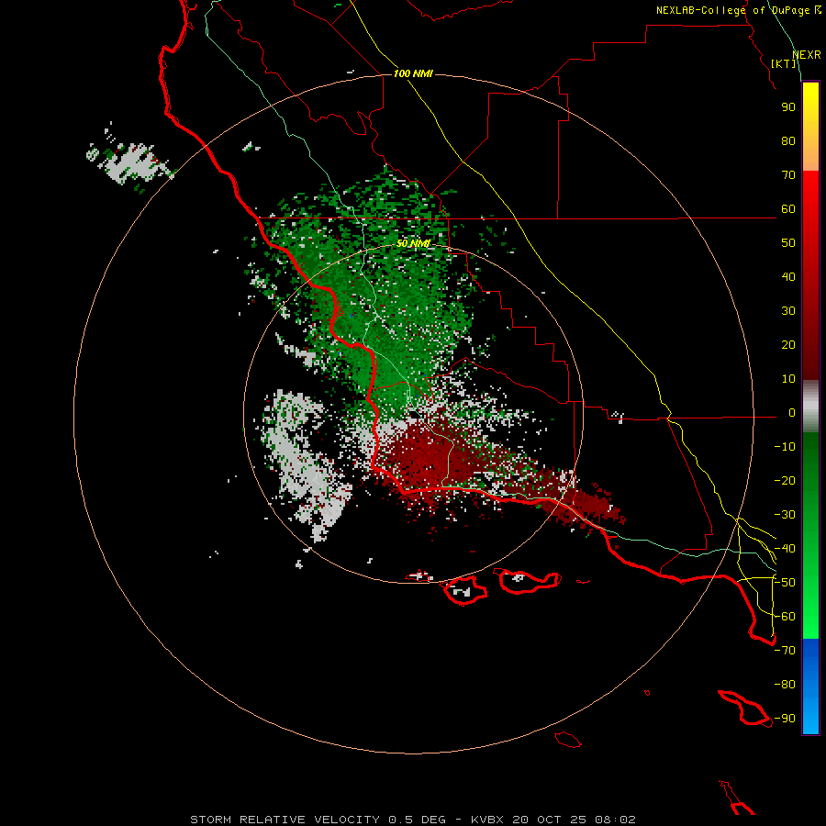Click the 100 NMI range ring label
The width and height of the screenshot is (826, 826).
[413, 73]
